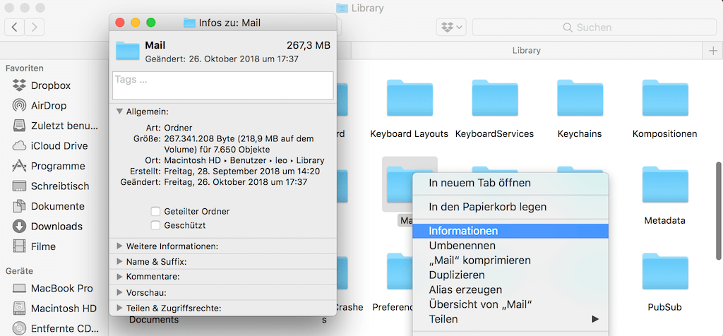Expand Weitere Informationen section

point(120,246)
